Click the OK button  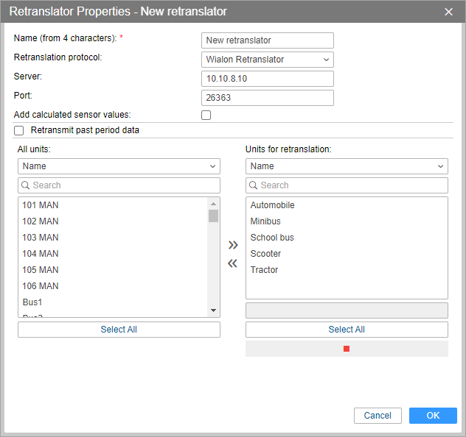point(433,416)
